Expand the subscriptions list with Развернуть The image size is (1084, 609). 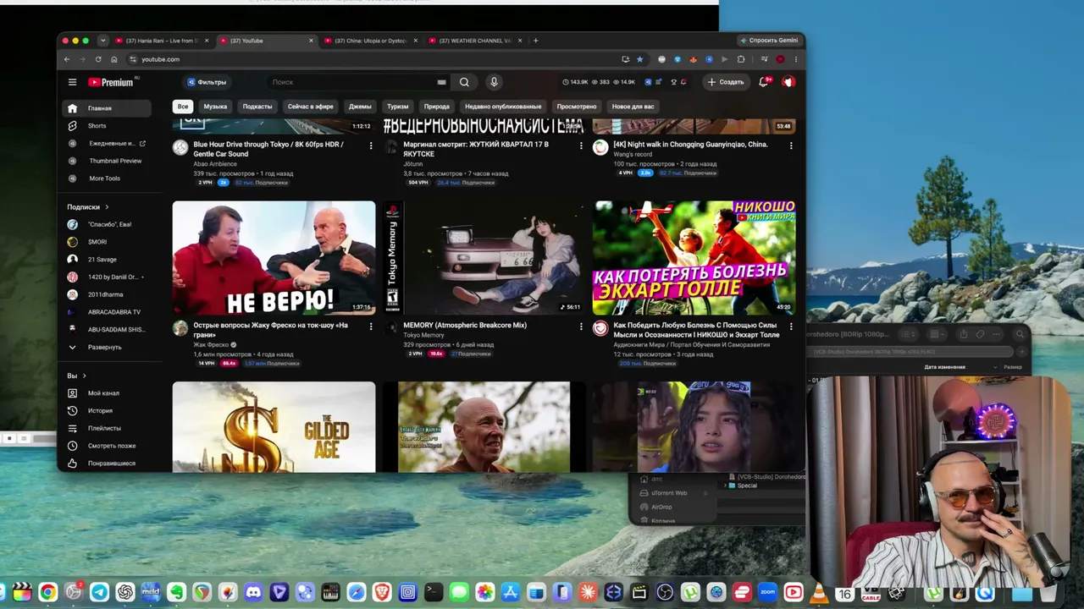point(107,348)
